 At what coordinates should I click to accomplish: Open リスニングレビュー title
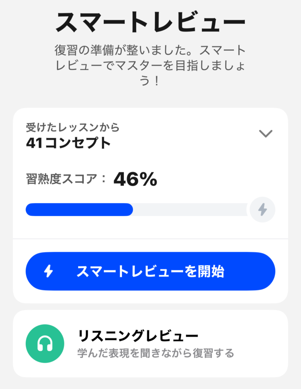click(138, 336)
